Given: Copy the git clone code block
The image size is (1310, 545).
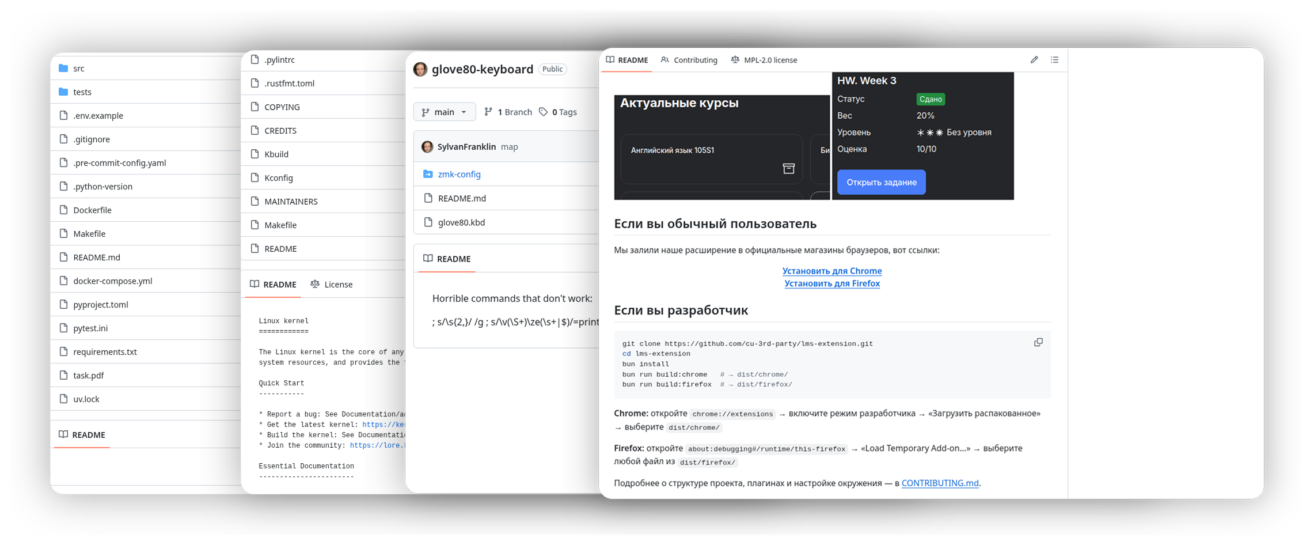Looking at the screenshot, I should pyautogui.click(x=1038, y=342).
